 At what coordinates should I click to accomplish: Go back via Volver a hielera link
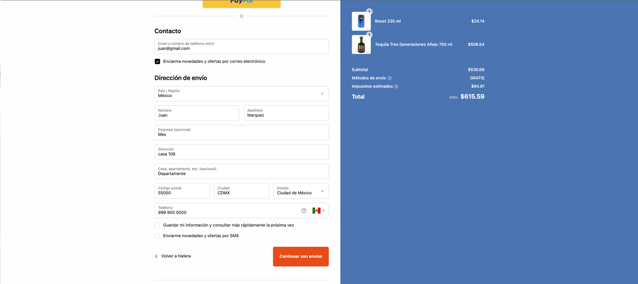pos(176,256)
